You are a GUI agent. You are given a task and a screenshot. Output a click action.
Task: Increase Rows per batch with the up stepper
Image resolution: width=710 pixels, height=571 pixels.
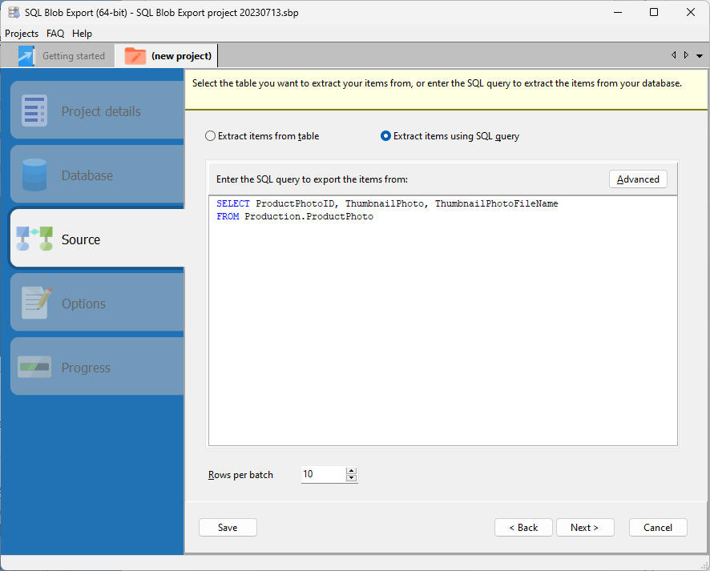pos(351,470)
